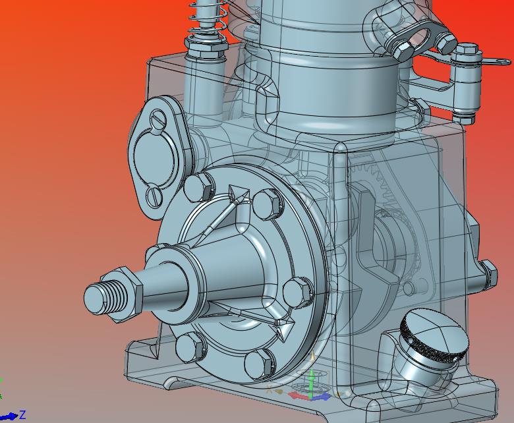This screenshot has width=514, height=423.
Task: Select top-right hex bolt on circular flange
Action: pos(268,204)
